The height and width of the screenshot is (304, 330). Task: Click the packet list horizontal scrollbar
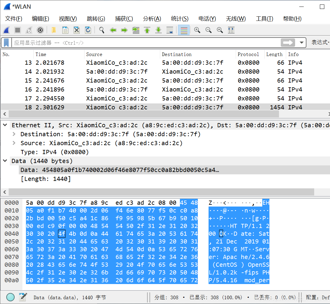(144, 114)
